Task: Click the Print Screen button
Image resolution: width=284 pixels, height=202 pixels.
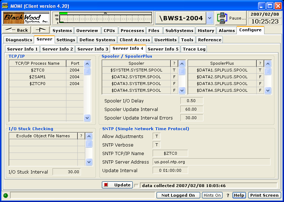Action: coord(264,195)
